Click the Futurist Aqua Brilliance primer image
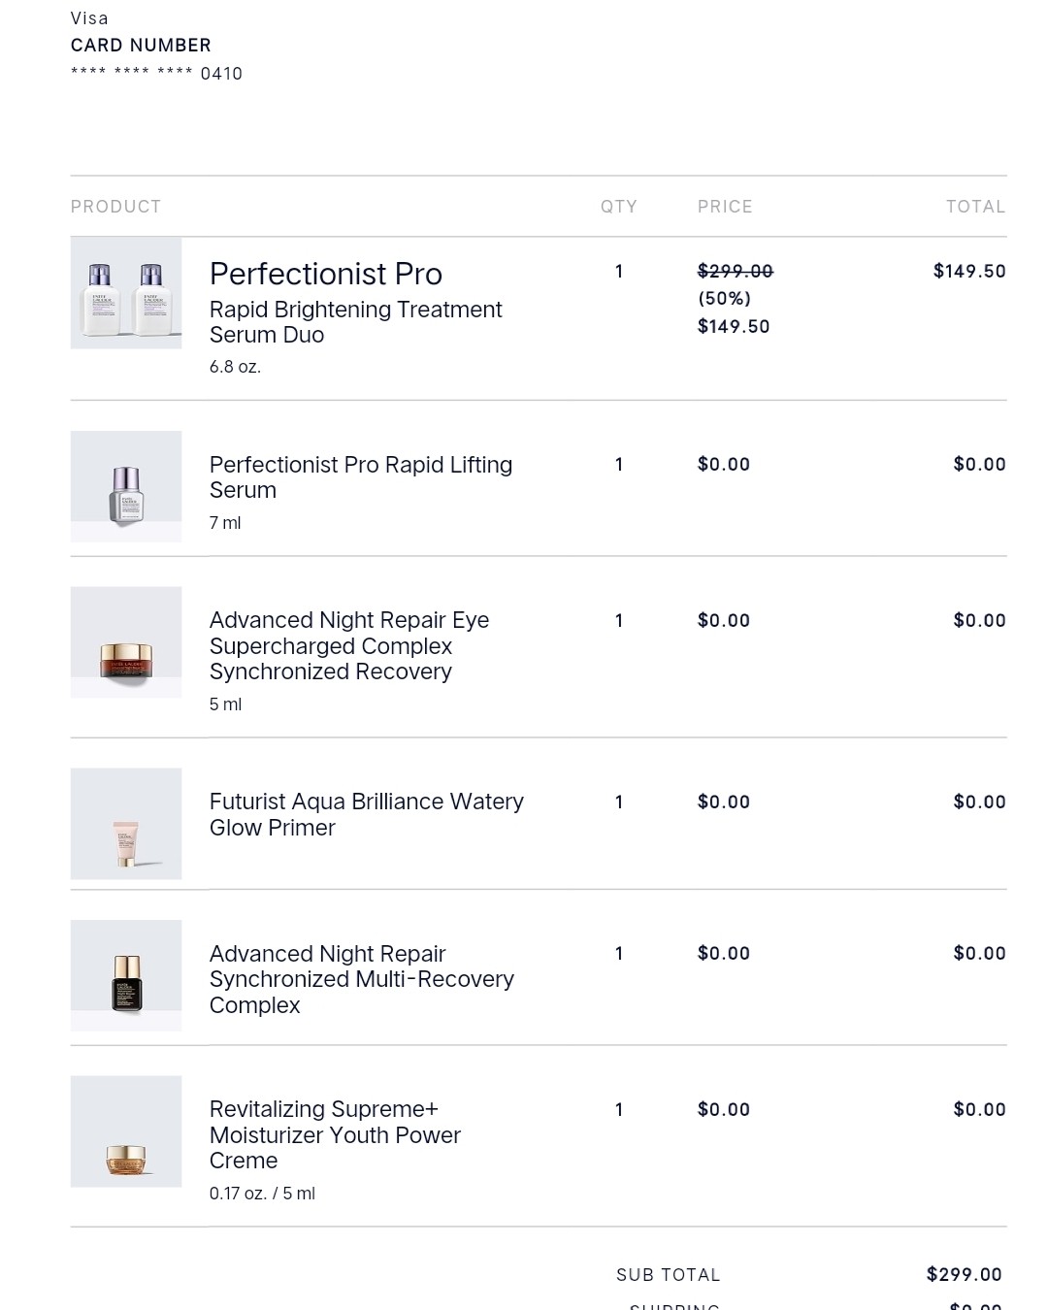The image size is (1048, 1310). tap(126, 824)
